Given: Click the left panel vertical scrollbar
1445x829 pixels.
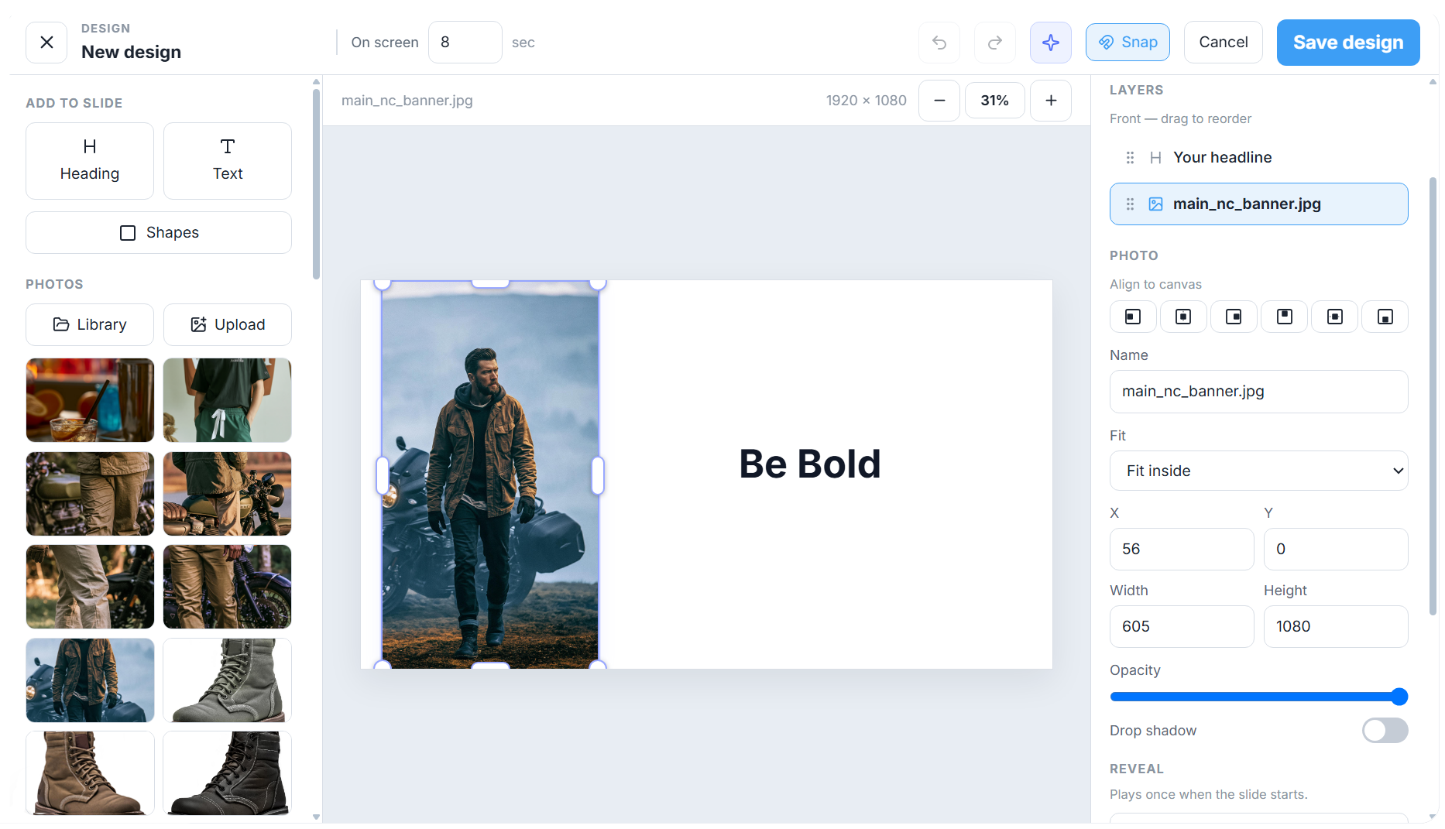Looking at the screenshot, I should 316,184.
